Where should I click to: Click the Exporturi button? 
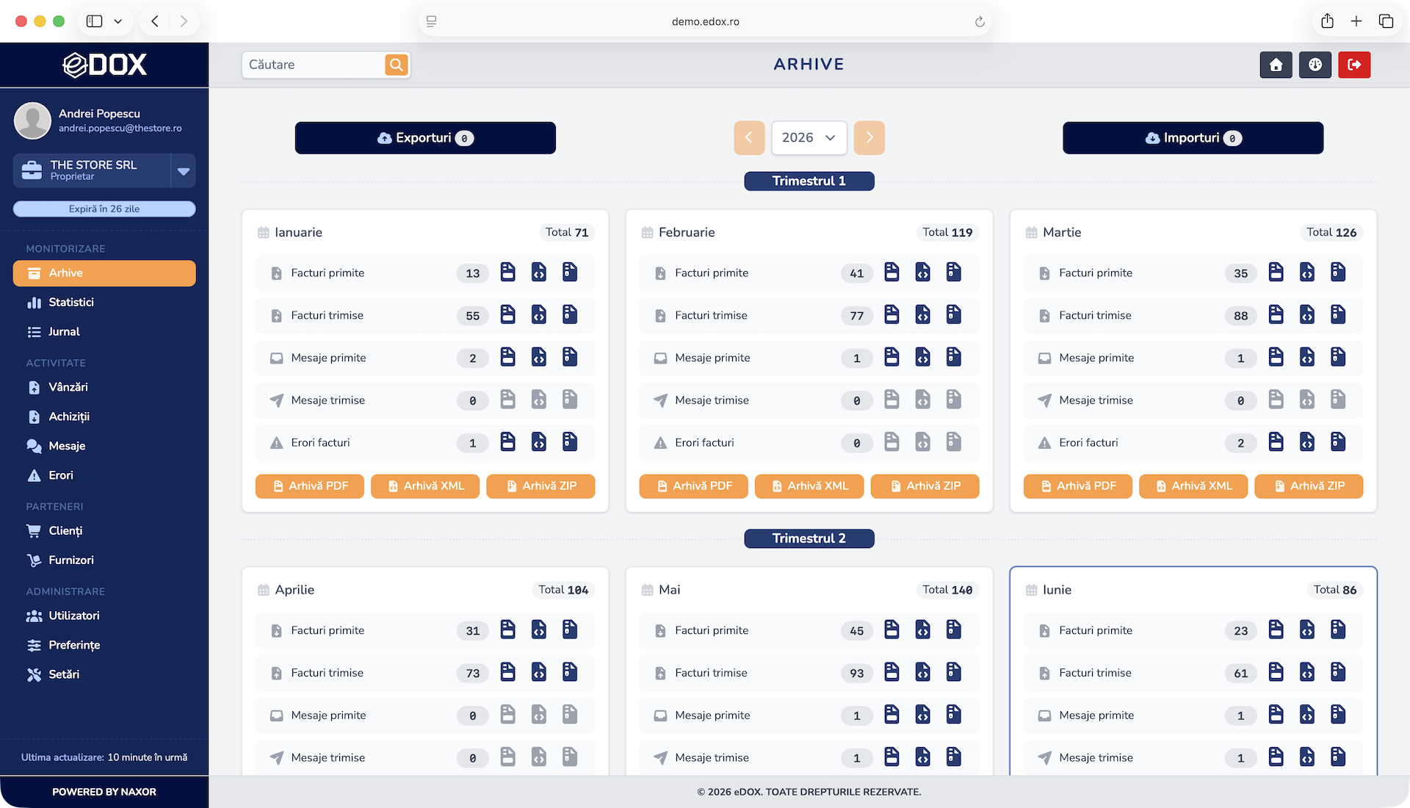pyautogui.click(x=425, y=138)
